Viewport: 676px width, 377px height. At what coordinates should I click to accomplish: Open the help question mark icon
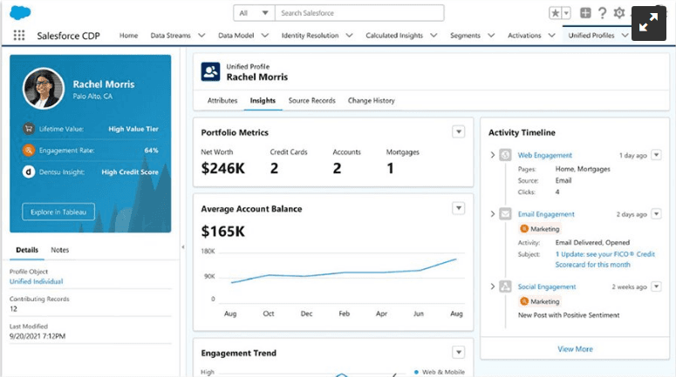602,13
